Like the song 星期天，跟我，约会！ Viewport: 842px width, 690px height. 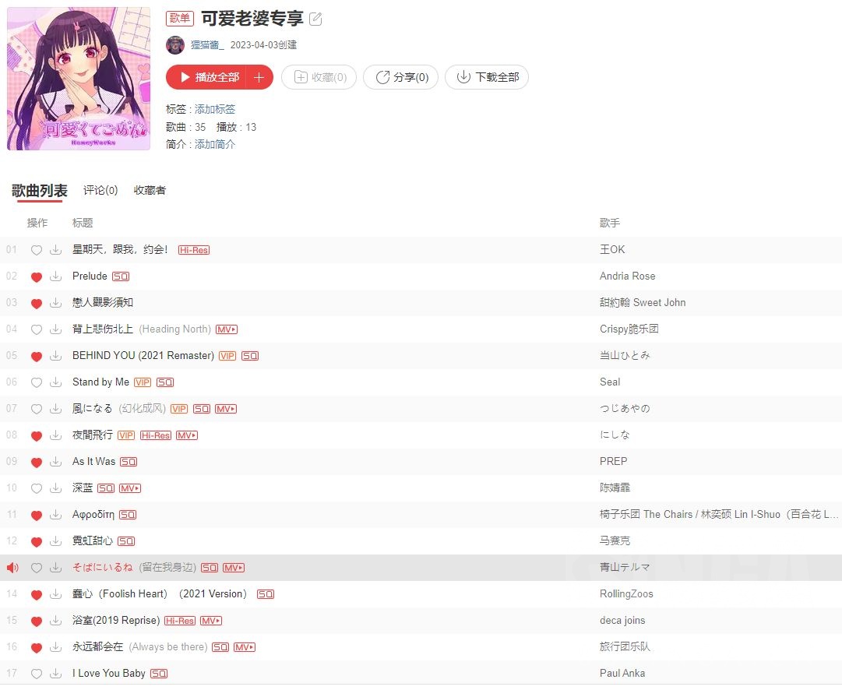click(x=37, y=250)
